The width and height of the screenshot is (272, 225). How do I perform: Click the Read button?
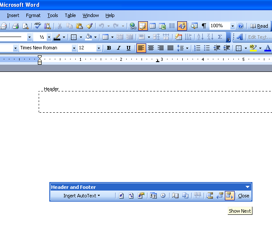[x=259, y=26]
